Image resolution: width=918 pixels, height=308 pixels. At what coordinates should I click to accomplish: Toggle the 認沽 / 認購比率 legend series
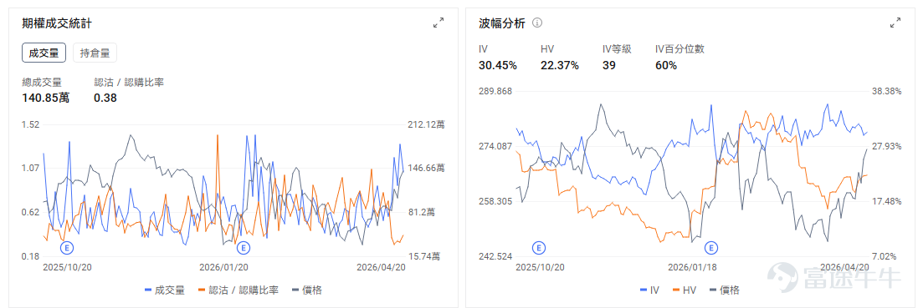pos(238,290)
